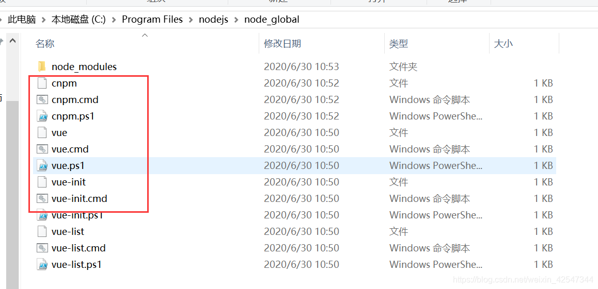The height and width of the screenshot is (289, 598).
Task: Click modified date of cnpm row
Action: 301,83
